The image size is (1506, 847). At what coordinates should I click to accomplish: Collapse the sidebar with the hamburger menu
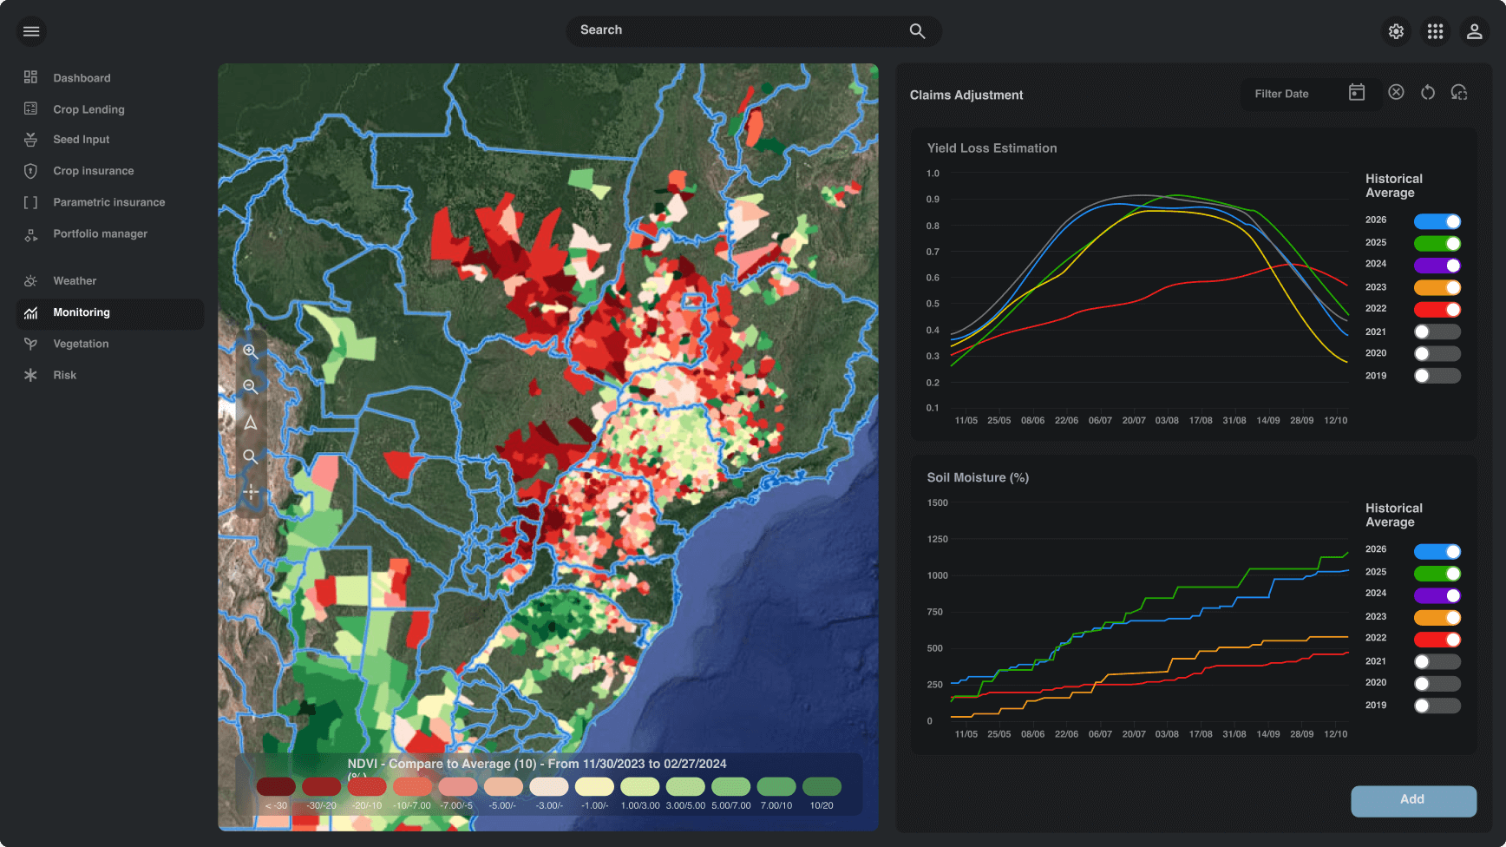point(31,31)
